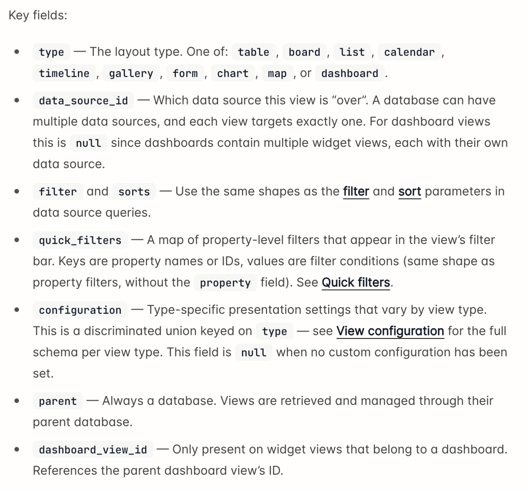Open the filter hyperlink
The width and height of the screenshot is (528, 491).
pos(356,191)
